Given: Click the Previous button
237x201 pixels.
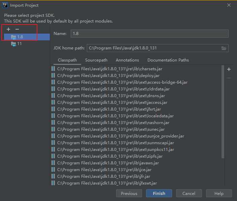Looking at the screenshot, I should 129,194.
